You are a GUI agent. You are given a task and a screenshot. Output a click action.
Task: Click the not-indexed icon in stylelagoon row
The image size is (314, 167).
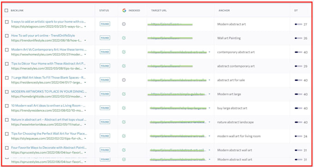click(x=124, y=24)
